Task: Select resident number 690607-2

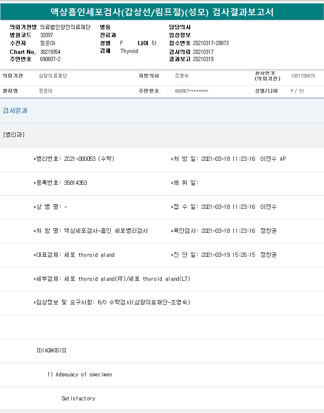Action: [x=50, y=59]
